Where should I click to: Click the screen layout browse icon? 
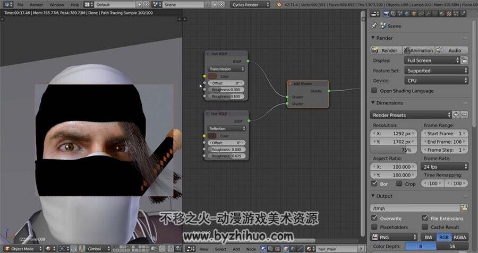click(x=89, y=5)
